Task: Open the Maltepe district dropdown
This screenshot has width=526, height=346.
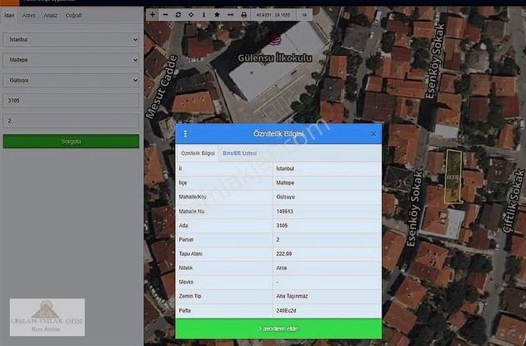Action: [71, 60]
